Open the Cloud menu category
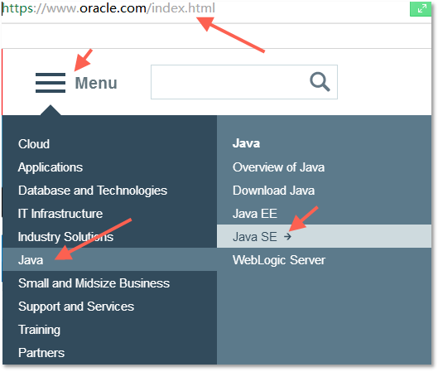Screen dimensions: 438x372 click(34, 144)
